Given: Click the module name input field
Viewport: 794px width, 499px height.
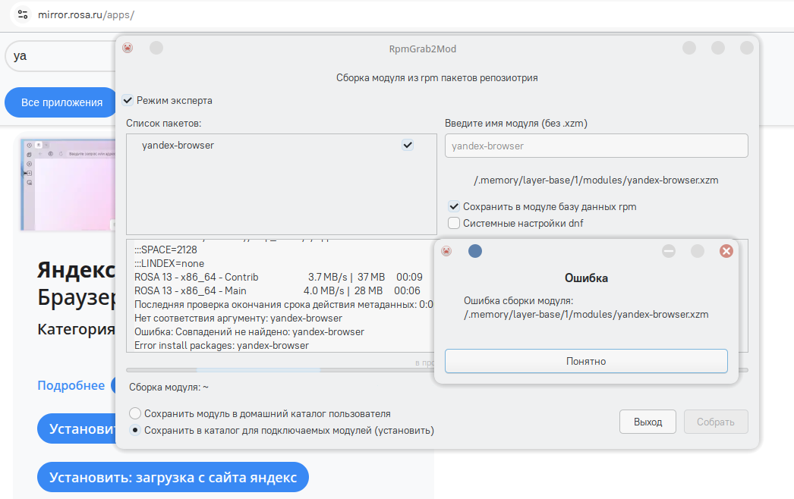Looking at the screenshot, I should pyautogui.click(x=596, y=146).
